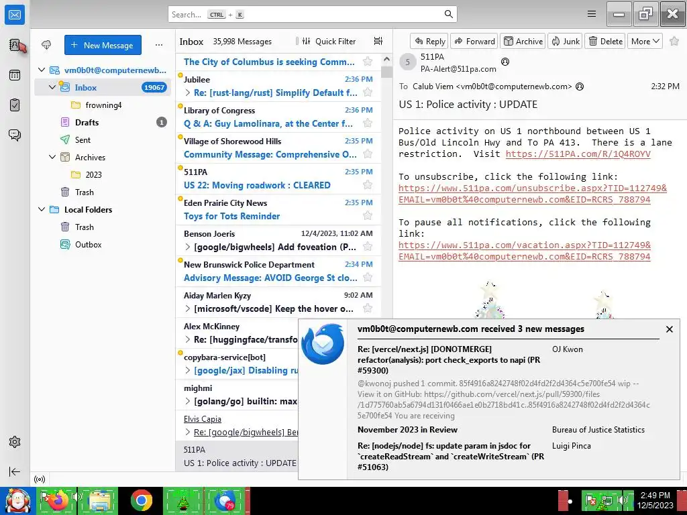Screen dimensions: 687x515
Task: Open Thunderbird settings gear
Action: click(15, 442)
